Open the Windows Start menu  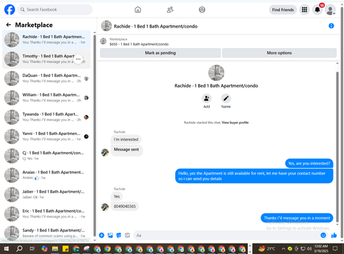click(6, 248)
